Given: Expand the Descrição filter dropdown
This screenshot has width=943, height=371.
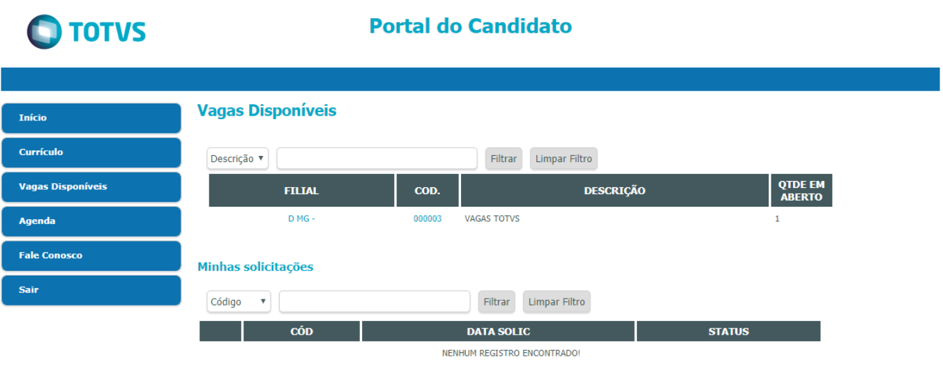Looking at the screenshot, I should click(238, 159).
